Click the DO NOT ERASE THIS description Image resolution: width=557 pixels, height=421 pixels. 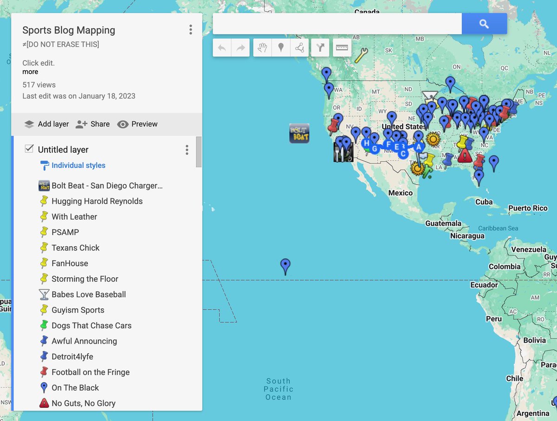click(x=61, y=45)
